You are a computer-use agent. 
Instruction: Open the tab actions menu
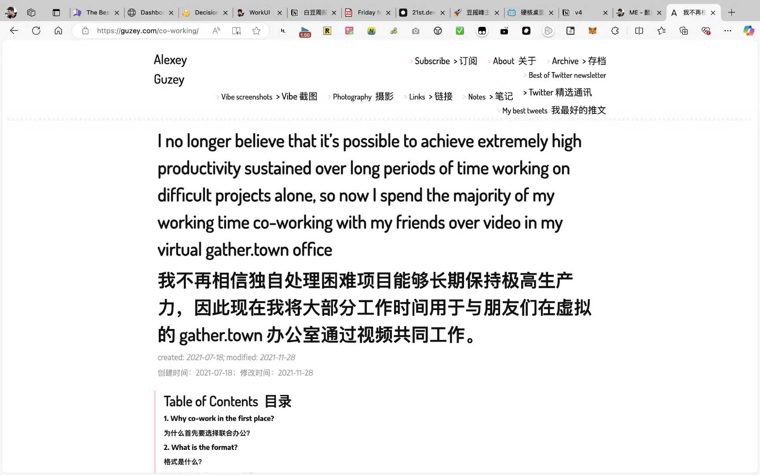point(56,12)
